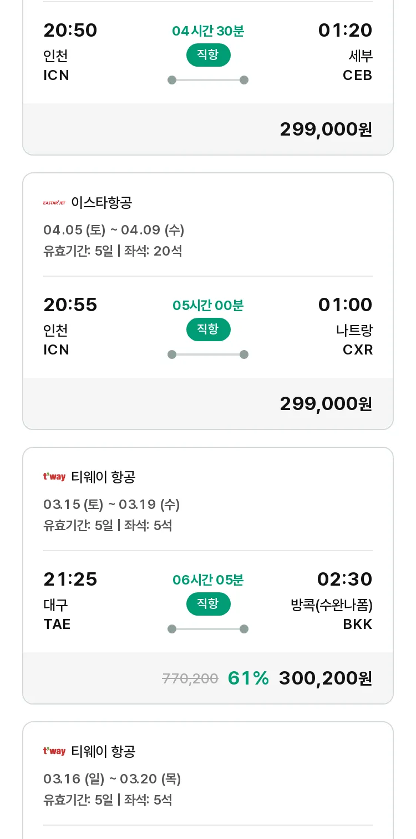Tap the 20:55 departure time from Incheon
Image resolution: width=416 pixels, height=839 pixels.
pyautogui.click(x=70, y=305)
